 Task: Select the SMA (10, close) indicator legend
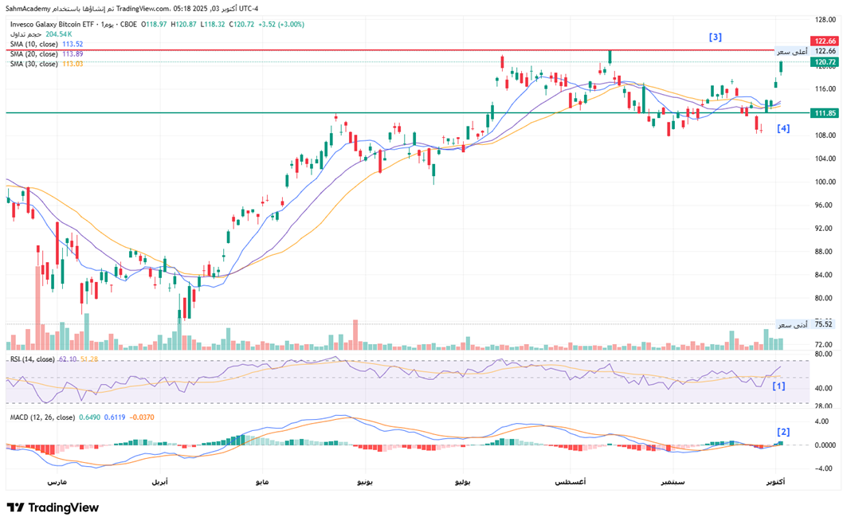pyautogui.click(x=33, y=45)
